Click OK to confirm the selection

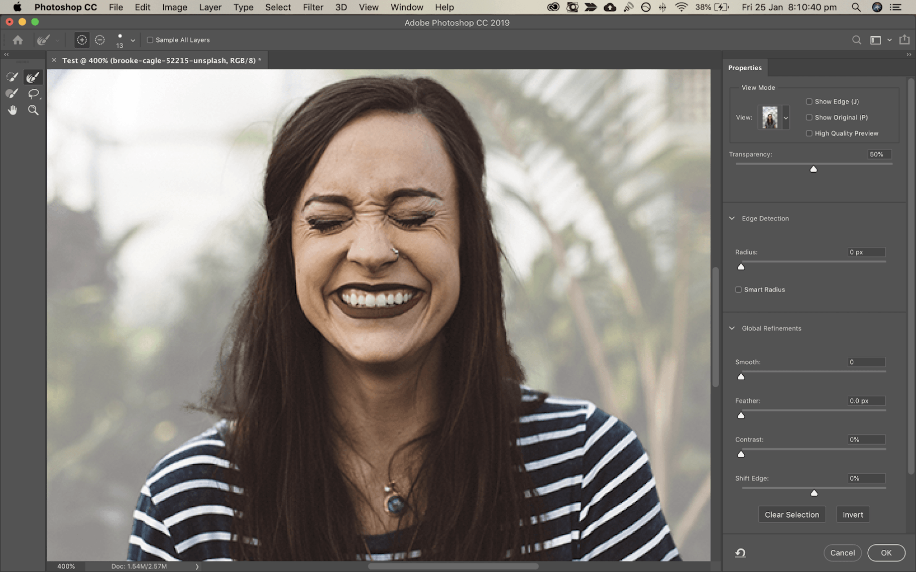tap(886, 553)
